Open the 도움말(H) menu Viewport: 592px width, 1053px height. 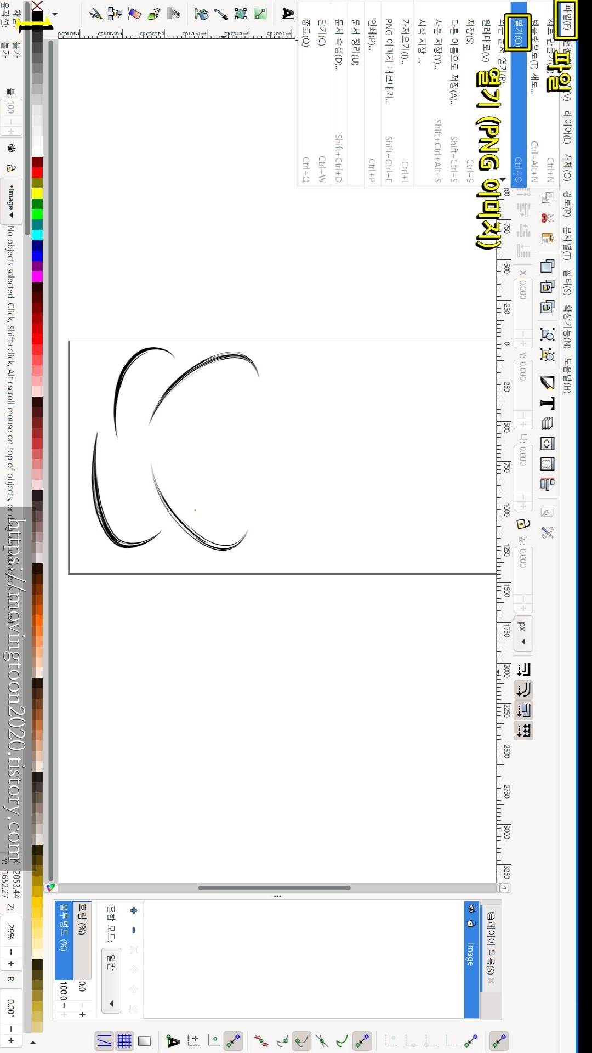[567, 376]
